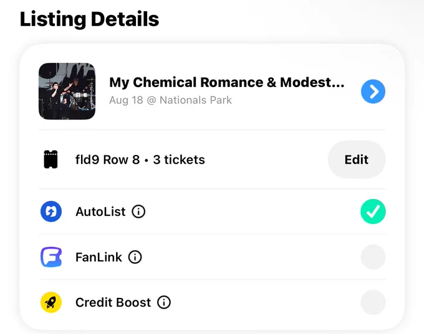Screen dimensions: 424x334
Task: Open My Chemical Romance event thumbnail
Action: tap(67, 91)
